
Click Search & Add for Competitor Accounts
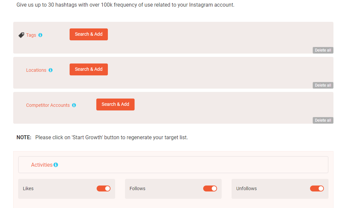click(x=115, y=104)
